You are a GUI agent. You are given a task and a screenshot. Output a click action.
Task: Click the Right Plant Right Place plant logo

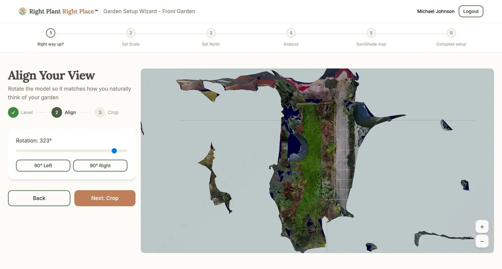coord(22,11)
